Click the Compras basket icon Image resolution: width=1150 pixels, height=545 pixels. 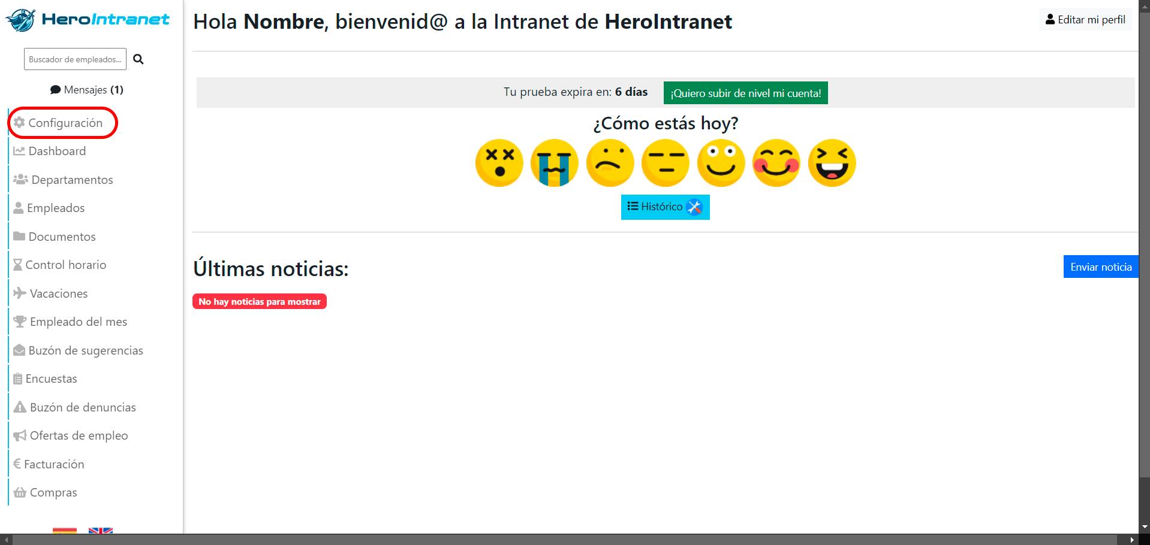[20, 492]
